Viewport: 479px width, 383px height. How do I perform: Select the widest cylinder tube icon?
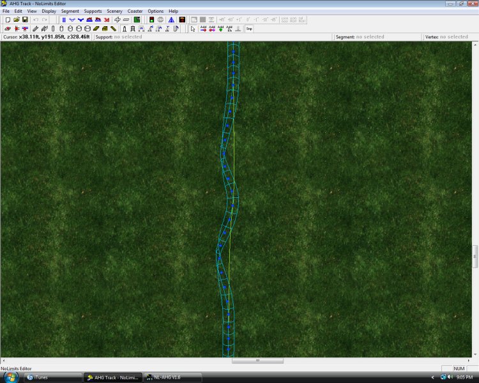(87, 29)
